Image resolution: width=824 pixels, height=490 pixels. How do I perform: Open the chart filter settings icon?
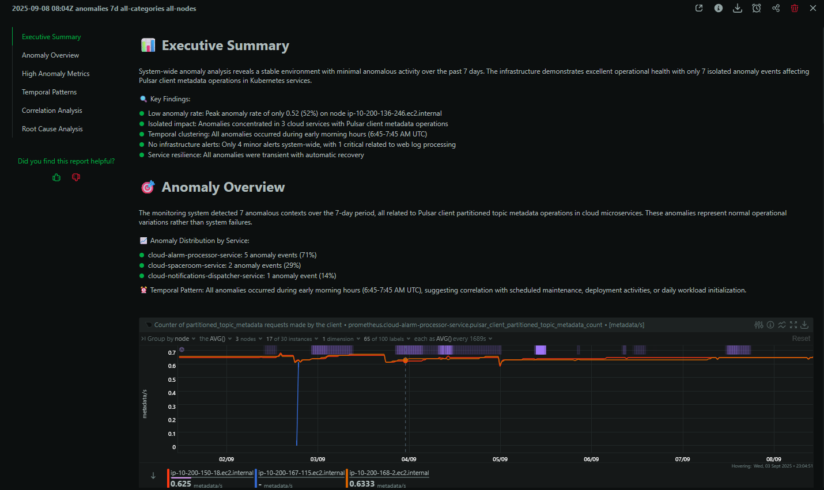[x=758, y=325]
